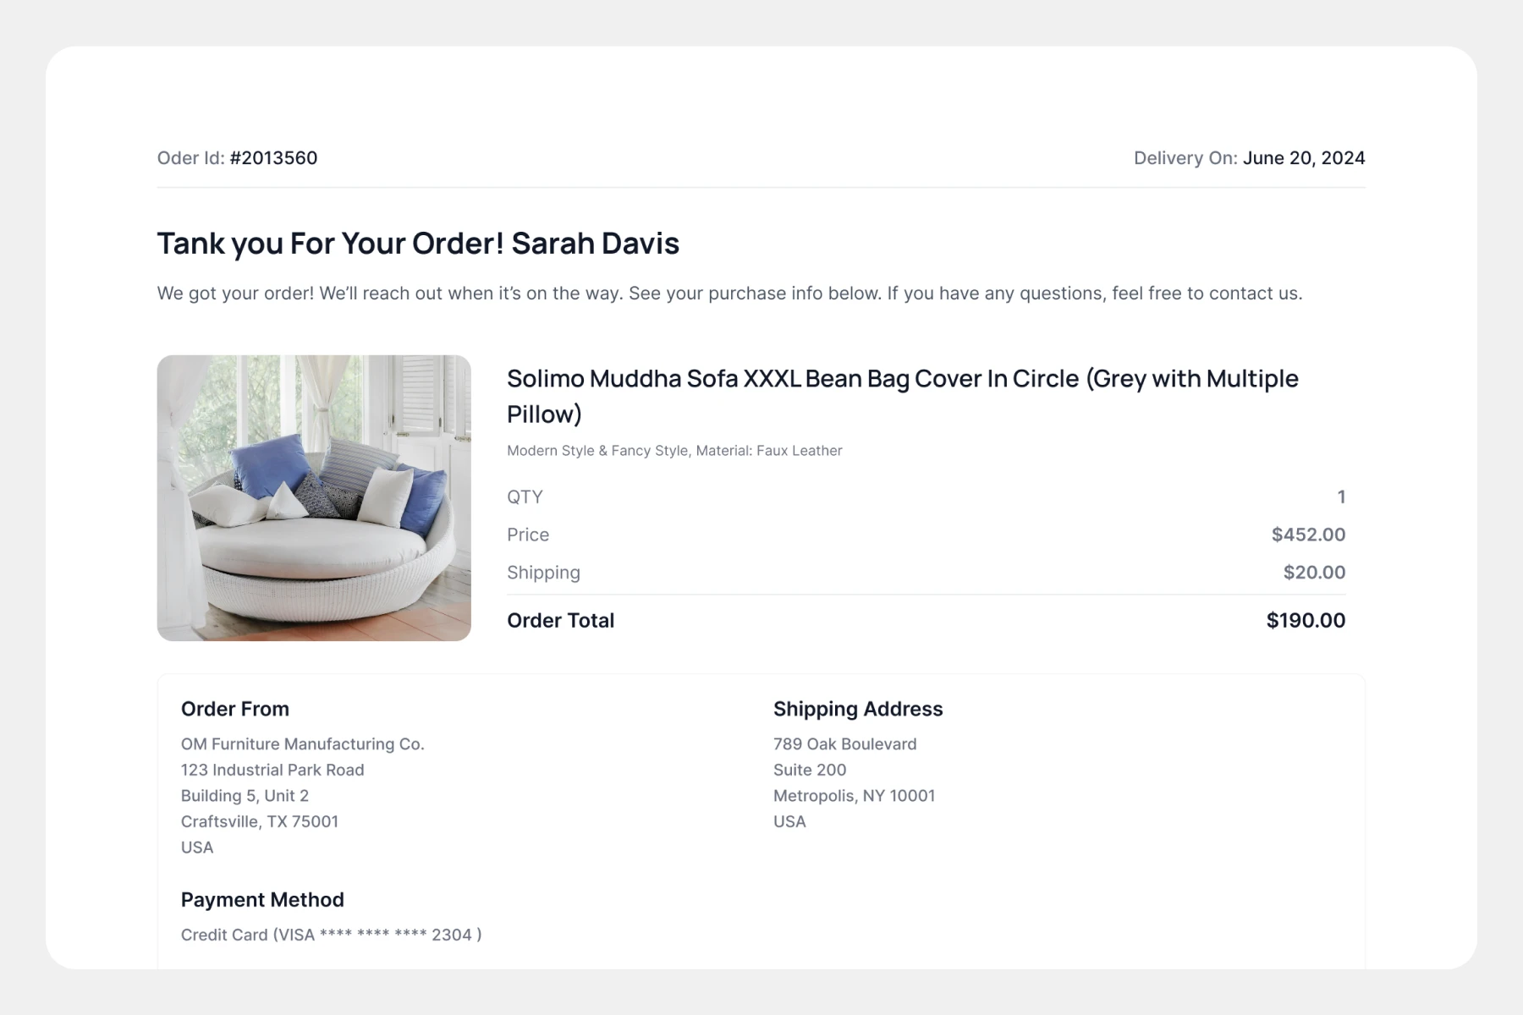Click the order ID number #2013560
This screenshot has height=1015, width=1523.
[x=273, y=158]
